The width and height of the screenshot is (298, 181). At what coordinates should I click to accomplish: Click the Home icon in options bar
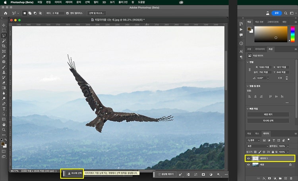tap(6, 13)
